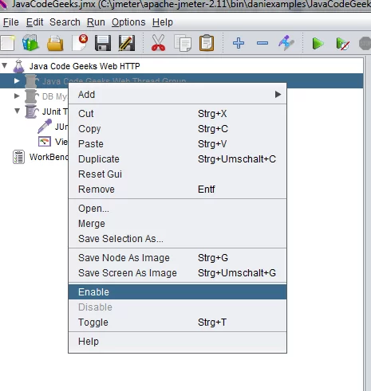The image size is (371, 391).
Task: Choose Duplicate in context menu
Action: pyautogui.click(x=177, y=159)
